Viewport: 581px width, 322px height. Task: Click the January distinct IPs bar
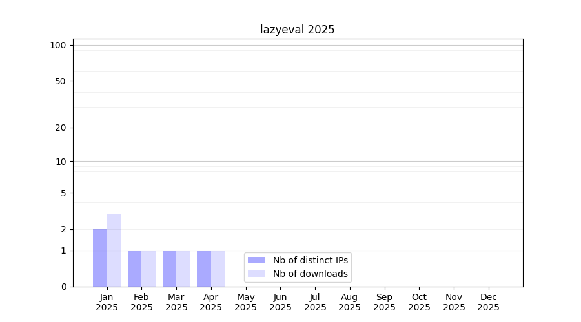click(x=100, y=258)
